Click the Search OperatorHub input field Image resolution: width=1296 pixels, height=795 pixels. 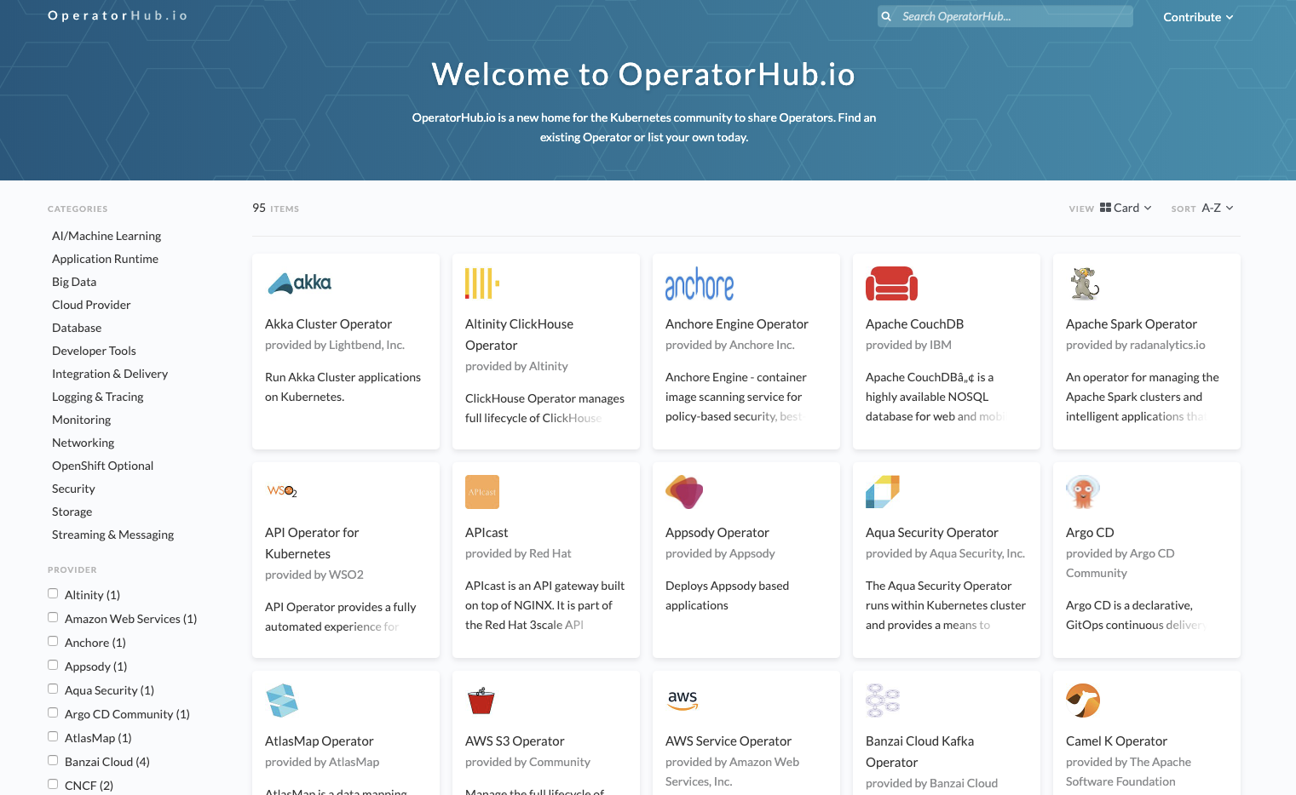click(1005, 16)
